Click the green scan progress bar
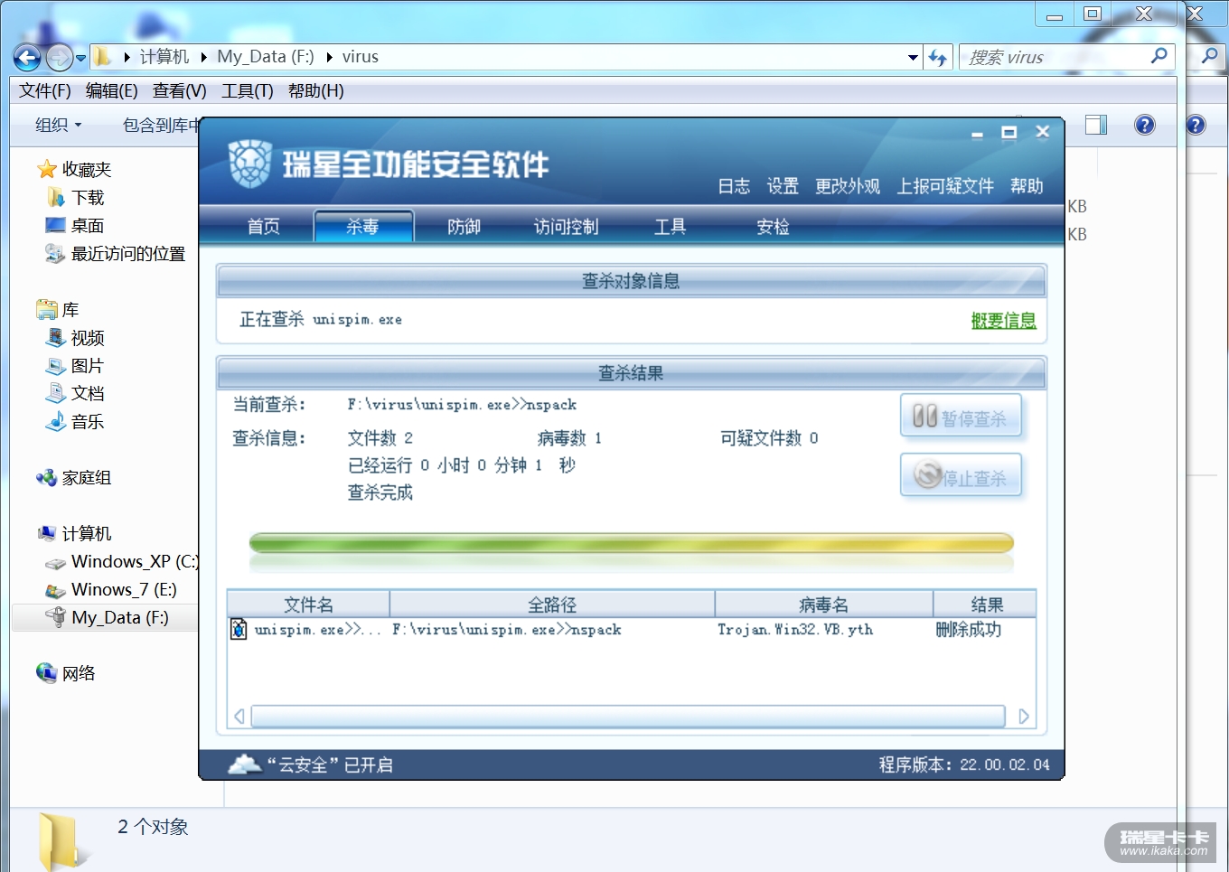 click(632, 543)
